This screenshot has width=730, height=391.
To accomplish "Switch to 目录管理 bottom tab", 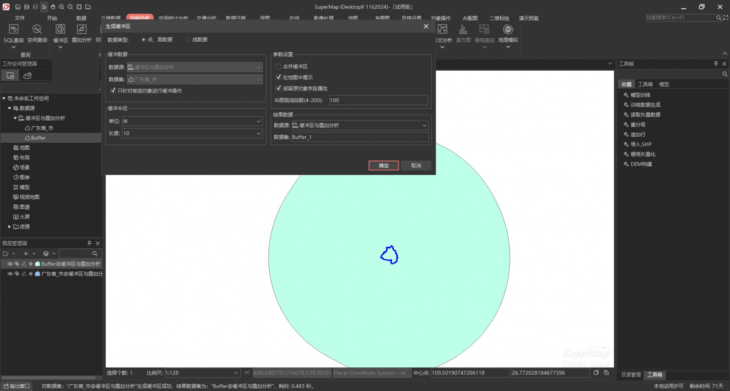I will pyautogui.click(x=631, y=375).
